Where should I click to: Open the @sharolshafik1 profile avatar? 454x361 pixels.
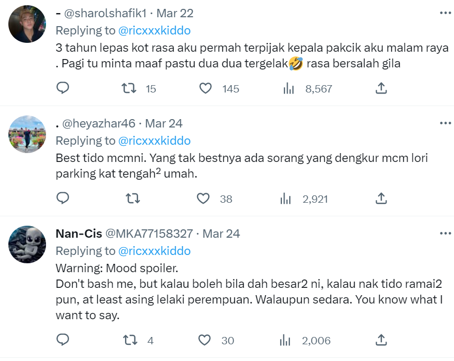point(28,24)
